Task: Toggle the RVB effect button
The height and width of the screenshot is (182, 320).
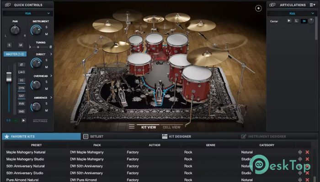Action: (x=21, y=104)
